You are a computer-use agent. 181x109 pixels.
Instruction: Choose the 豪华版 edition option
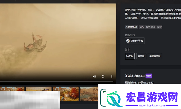141,56
